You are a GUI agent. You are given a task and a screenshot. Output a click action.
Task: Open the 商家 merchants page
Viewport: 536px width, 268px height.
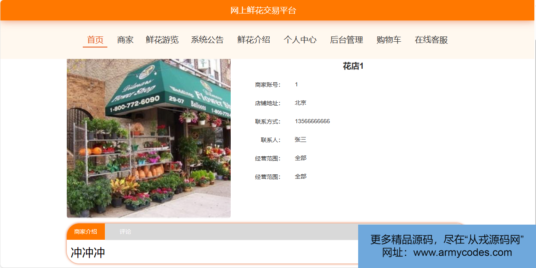point(125,40)
